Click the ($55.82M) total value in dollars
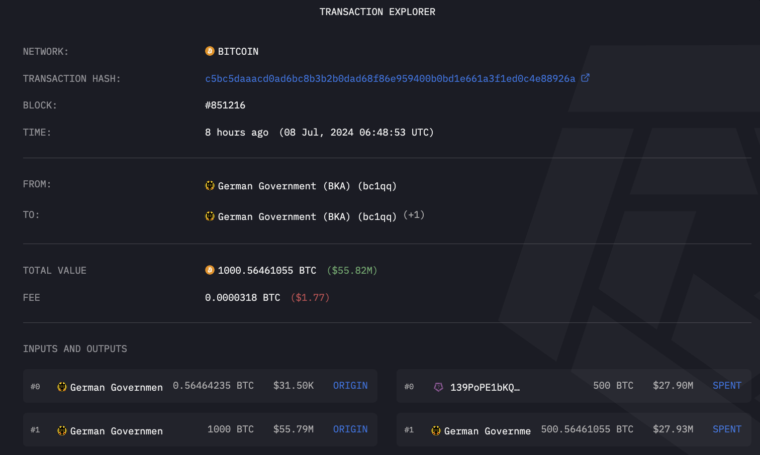Screen dimensions: 760x455 352,270
